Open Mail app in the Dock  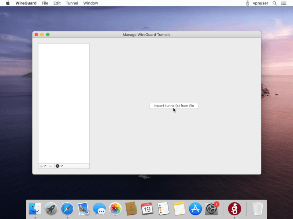pyautogui.click(x=83, y=209)
